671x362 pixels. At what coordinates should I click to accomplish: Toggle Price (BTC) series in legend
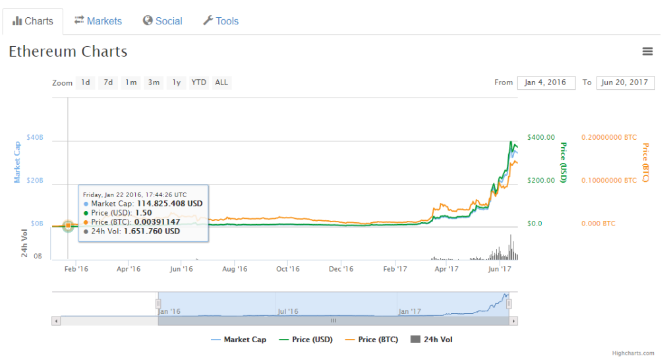(372, 340)
